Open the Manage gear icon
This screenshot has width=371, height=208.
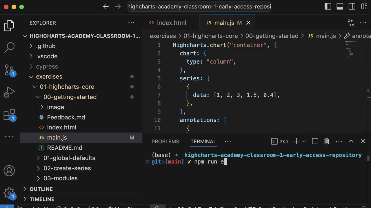pyautogui.click(x=9, y=193)
